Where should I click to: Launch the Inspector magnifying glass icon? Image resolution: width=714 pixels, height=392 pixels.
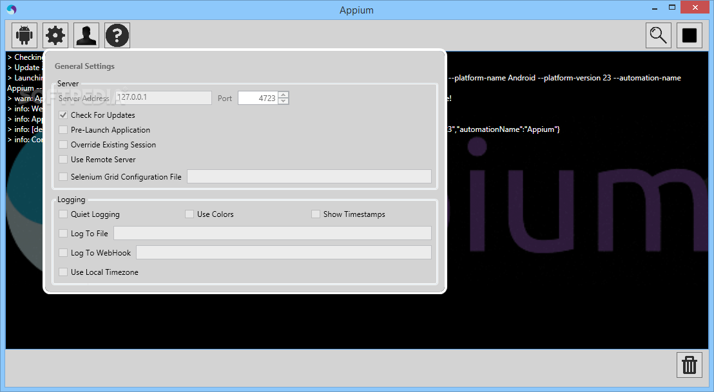pyautogui.click(x=659, y=35)
